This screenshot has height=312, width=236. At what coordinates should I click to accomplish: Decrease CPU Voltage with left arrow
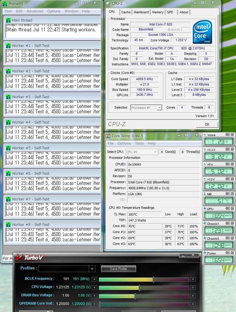94,288
